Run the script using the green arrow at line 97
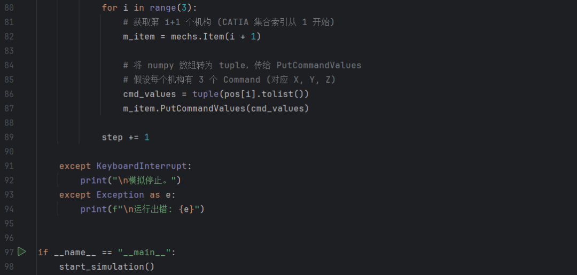 pos(22,252)
